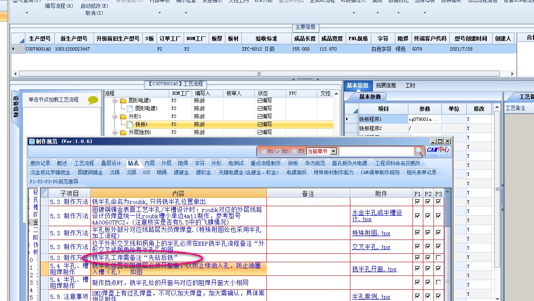This screenshot has height=301, width=534.
Task: Open the 特殊附图.jpg attachment link
Action: (x=371, y=233)
